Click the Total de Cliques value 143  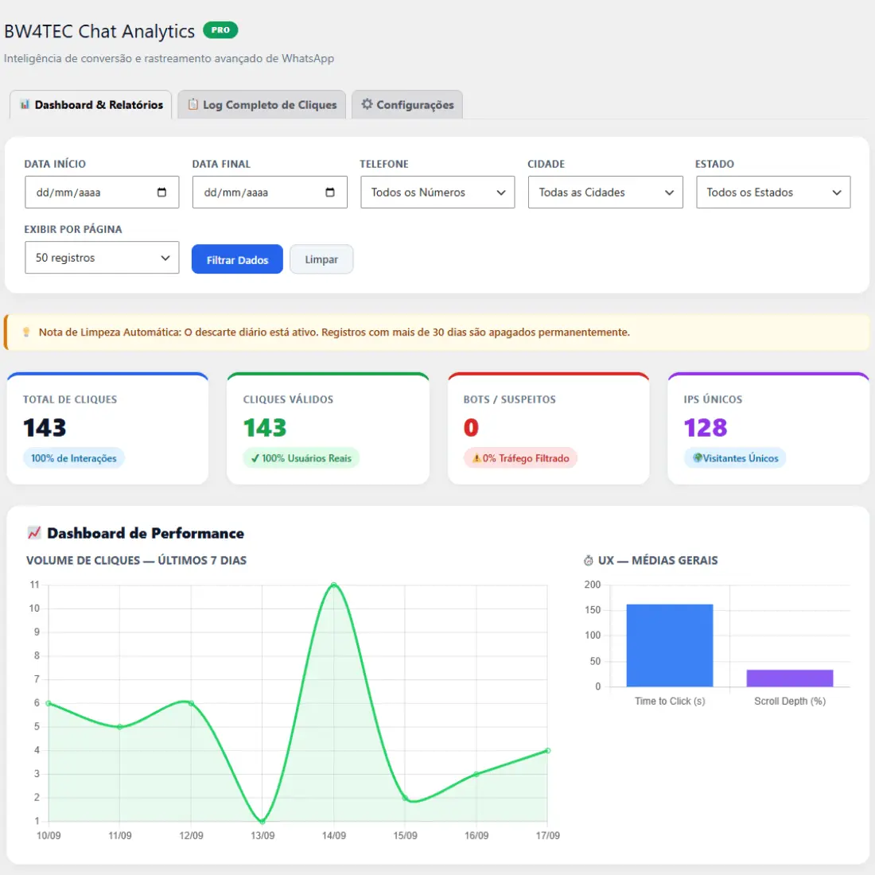click(45, 428)
